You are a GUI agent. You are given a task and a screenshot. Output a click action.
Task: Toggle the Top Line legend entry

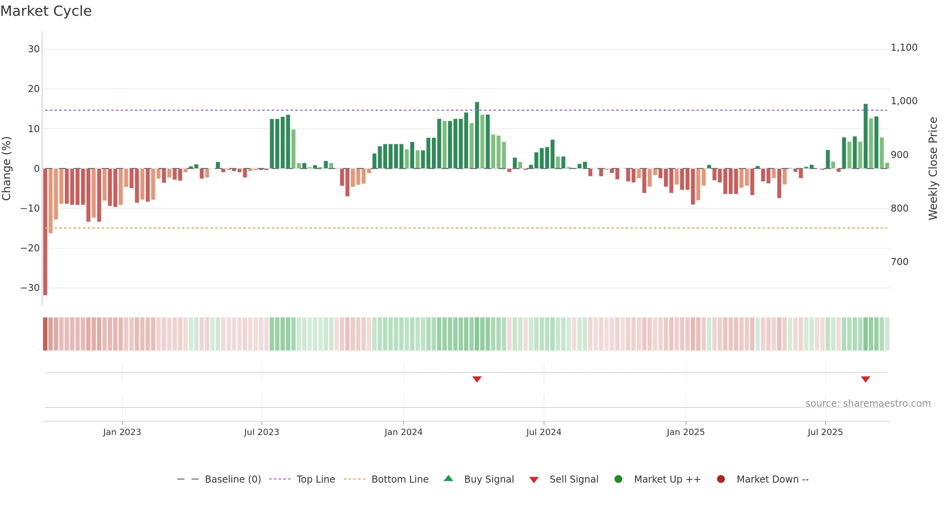click(x=302, y=479)
